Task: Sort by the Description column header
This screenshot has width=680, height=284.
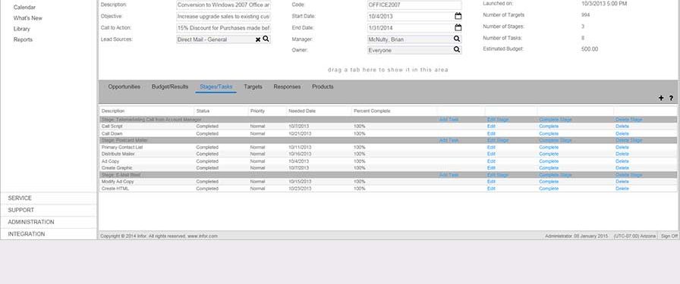Action: coord(113,111)
